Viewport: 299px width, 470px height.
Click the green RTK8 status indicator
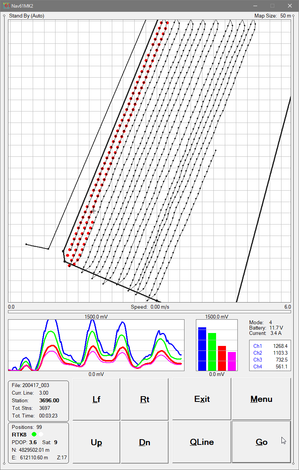pyautogui.click(x=34, y=434)
